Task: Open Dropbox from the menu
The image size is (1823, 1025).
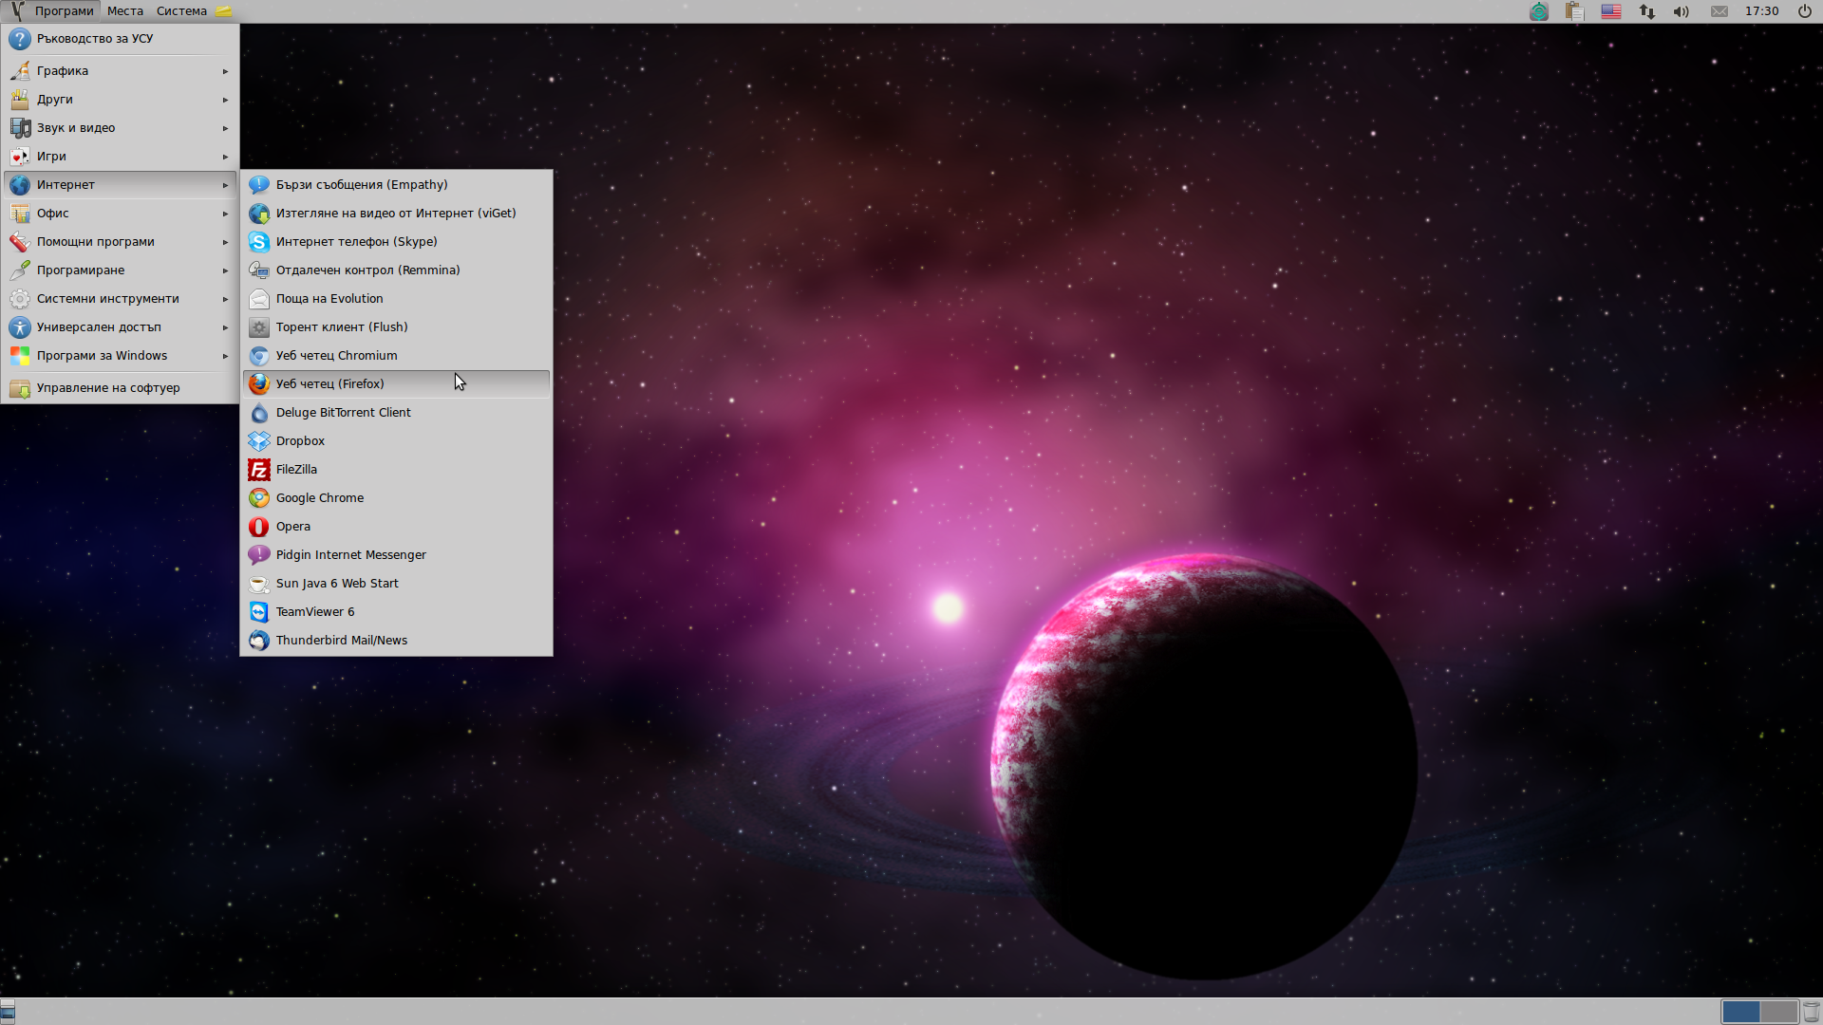Action: coord(300,441)
